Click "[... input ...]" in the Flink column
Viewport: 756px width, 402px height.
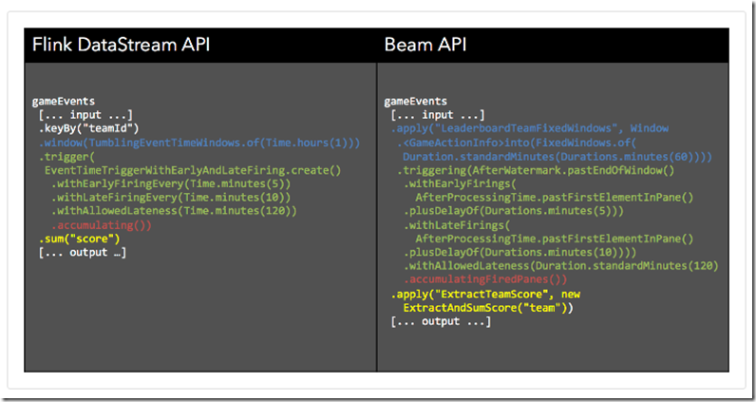pyautogui.click(x=85, y=115)
